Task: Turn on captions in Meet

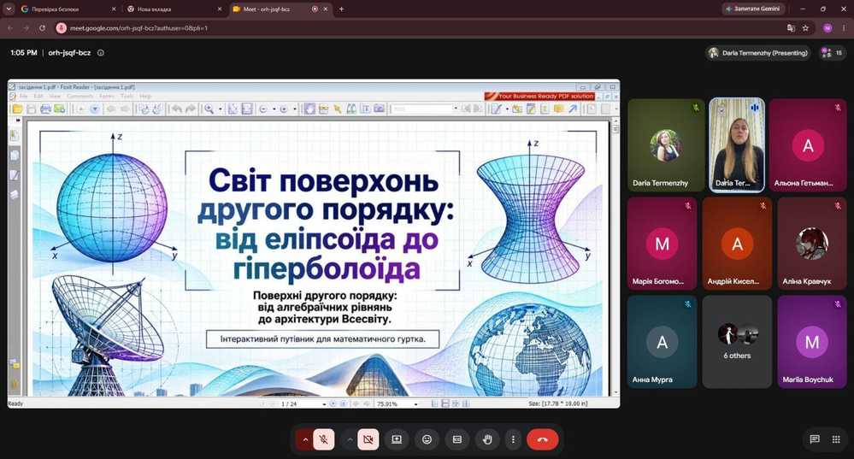Action: coord(457,439)
